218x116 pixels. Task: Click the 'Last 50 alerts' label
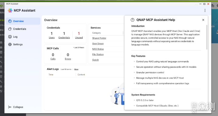[66, 69]
